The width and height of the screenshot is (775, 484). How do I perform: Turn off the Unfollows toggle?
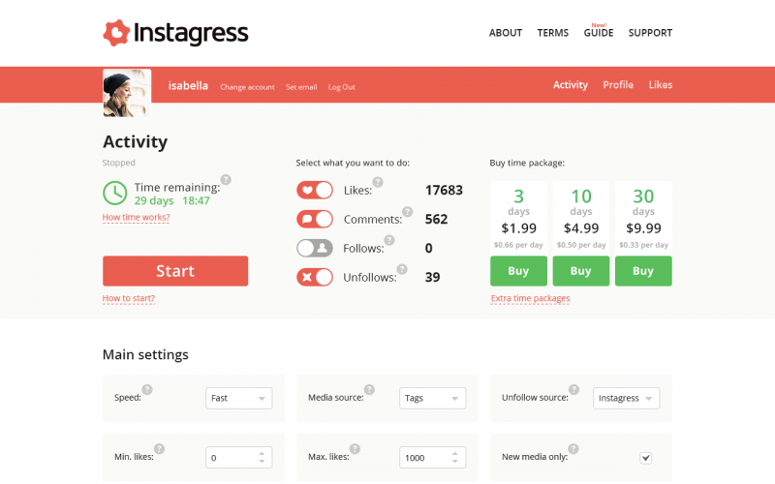coord(315,277)
